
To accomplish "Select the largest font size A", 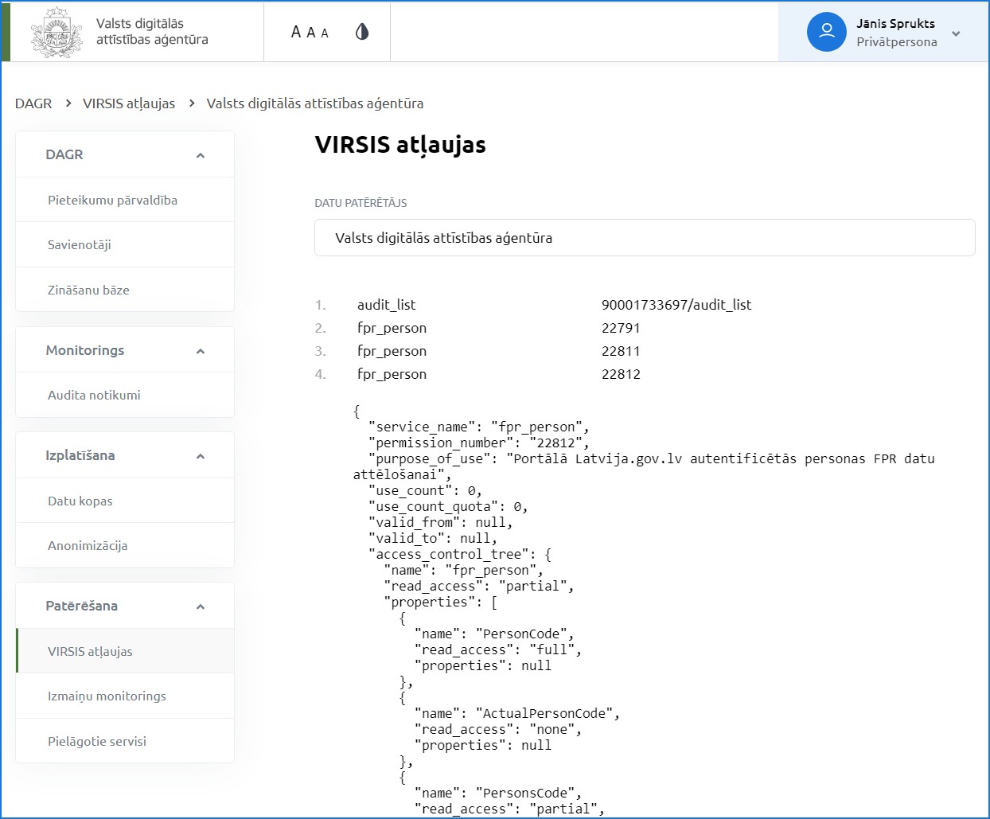I will tap(296, 32).
